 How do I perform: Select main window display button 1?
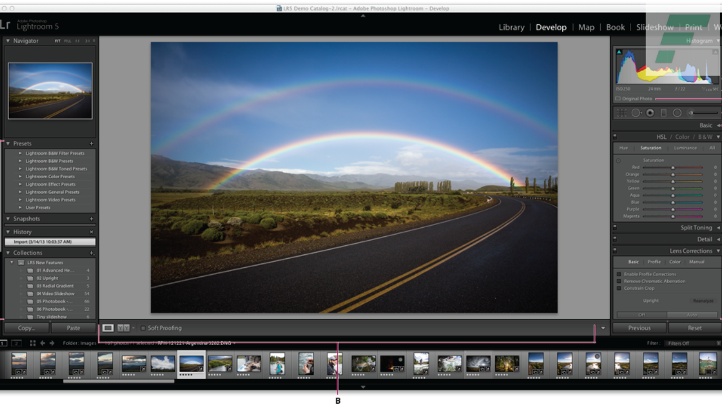coord(3,343)
